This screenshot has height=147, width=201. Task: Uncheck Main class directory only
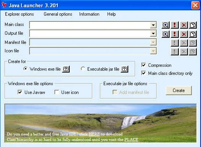(x=144, y=73)
